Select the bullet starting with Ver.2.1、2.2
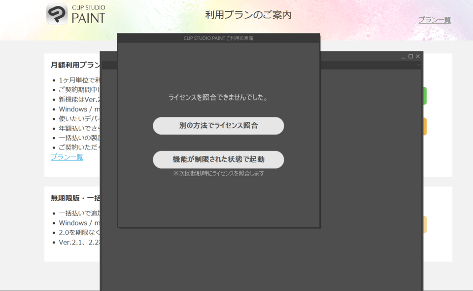This screenshot has height=291, width=473. pos(79,242)
